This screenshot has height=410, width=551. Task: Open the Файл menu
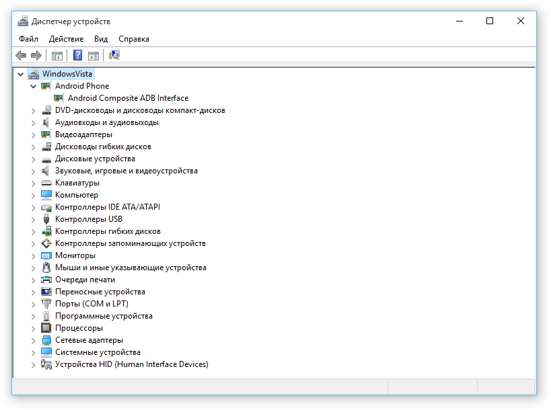29,39
